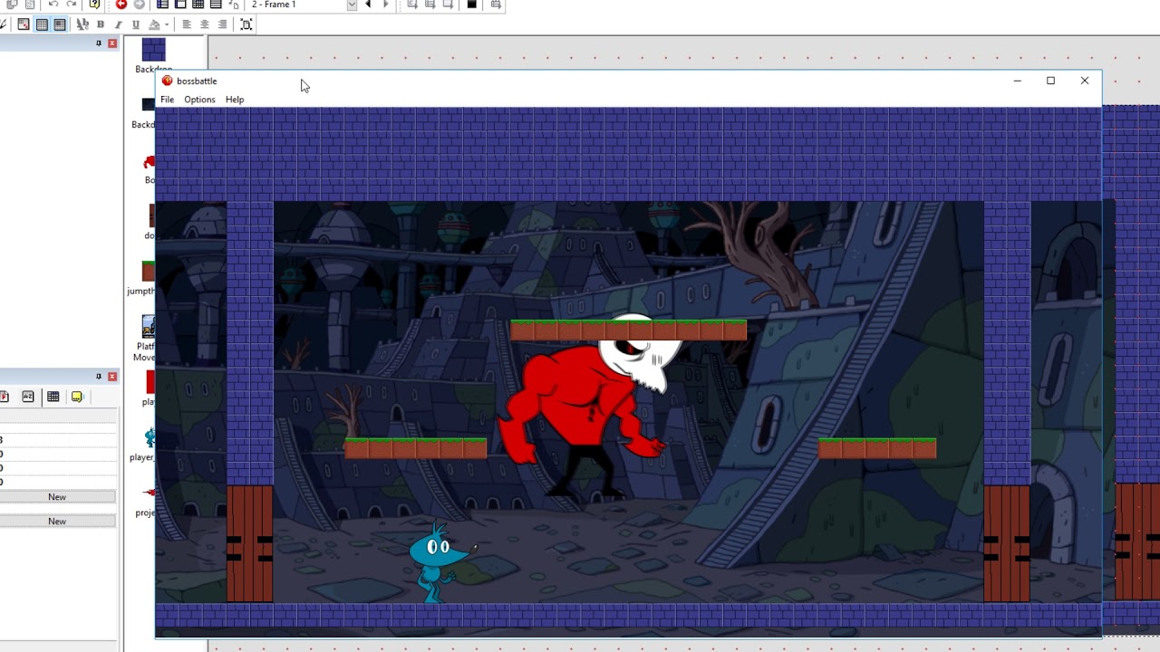The height and width of the screenshot is (652, 1160).
Task: Open the Storyboard editor
Action: (x=162, y=5)
